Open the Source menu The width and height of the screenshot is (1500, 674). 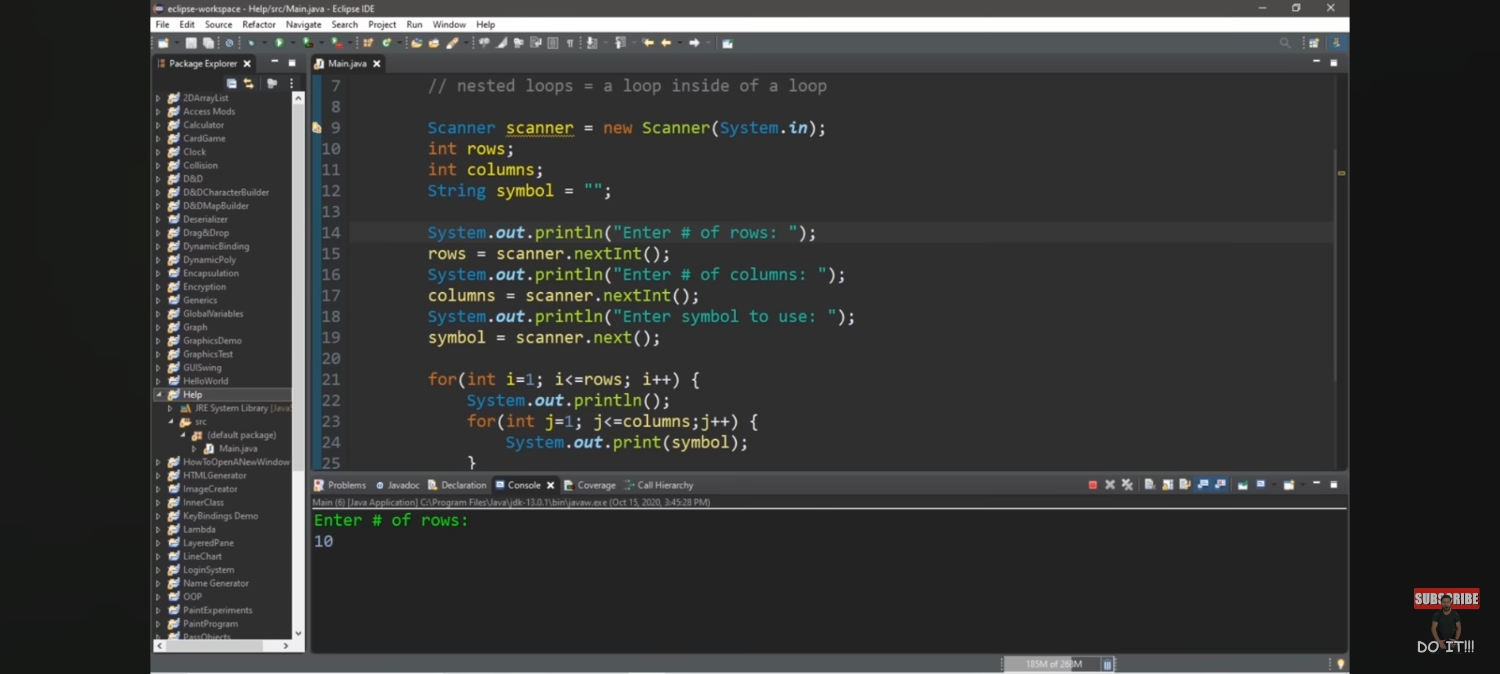click(218, 24)
